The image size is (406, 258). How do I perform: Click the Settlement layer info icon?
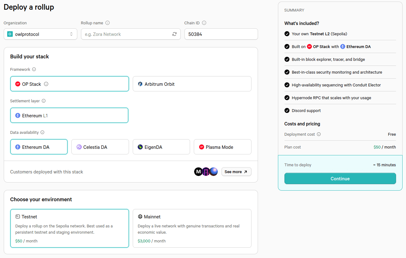pos(44,101)
